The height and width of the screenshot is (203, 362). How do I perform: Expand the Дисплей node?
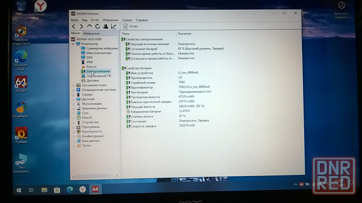click(73, 99)
